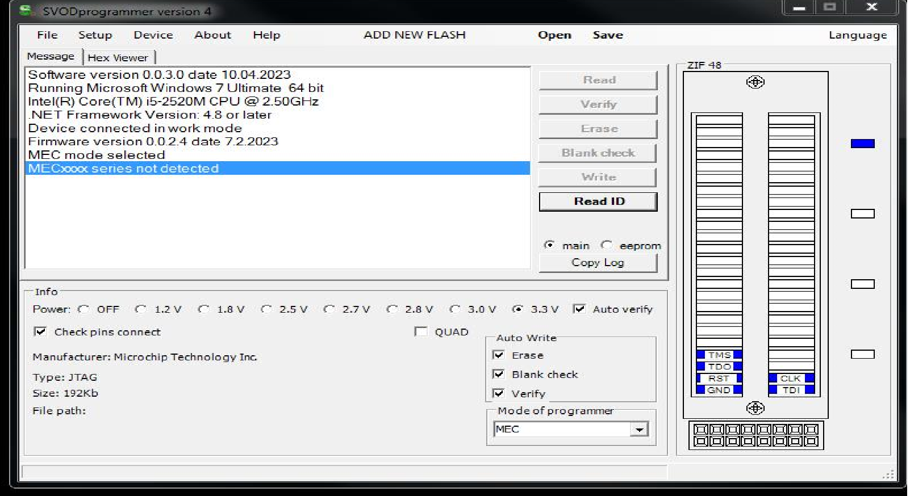Close the SVODprogrammer window
The width and height of the screenshot is (910, 496).
point(872,7)
